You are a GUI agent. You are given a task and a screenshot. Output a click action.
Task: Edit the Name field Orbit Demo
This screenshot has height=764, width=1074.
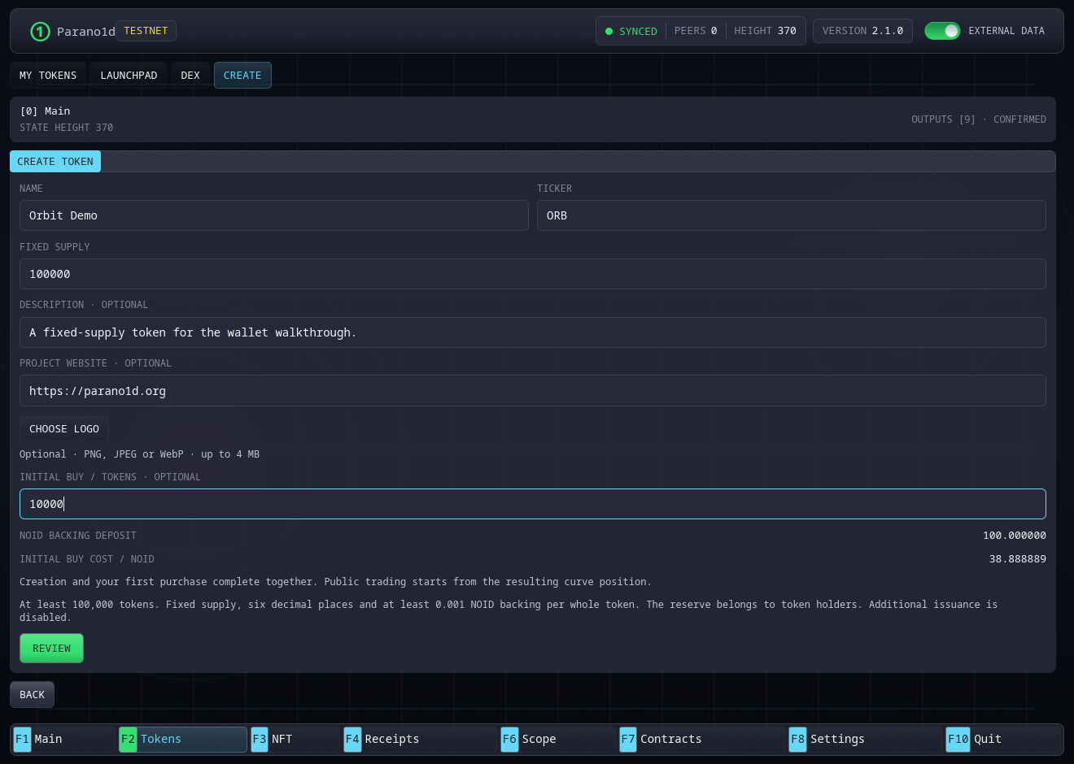tap(274, 215)
